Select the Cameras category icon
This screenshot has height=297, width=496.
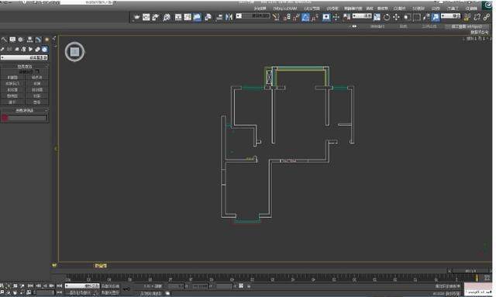tap(23, 49)
